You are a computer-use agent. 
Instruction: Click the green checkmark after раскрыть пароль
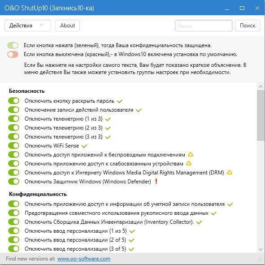(120, 101)
